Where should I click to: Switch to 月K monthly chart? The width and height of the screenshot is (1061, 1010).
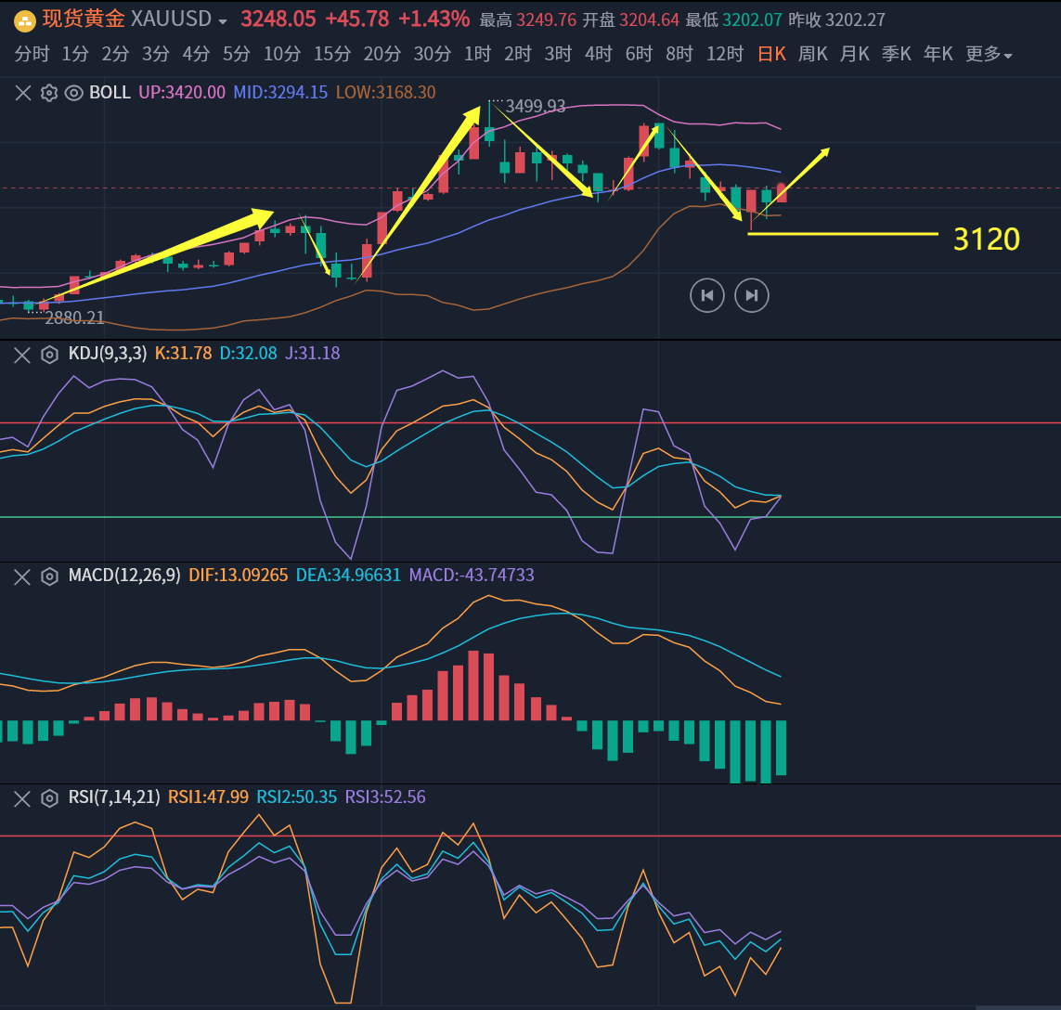click(x=855, y=54)
